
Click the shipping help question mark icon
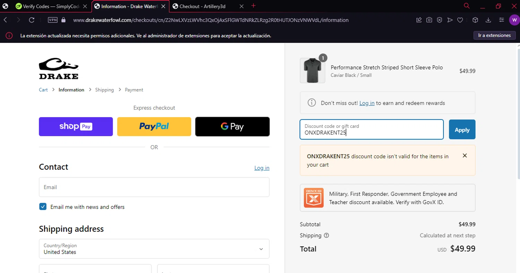click(x=326, y=236)
